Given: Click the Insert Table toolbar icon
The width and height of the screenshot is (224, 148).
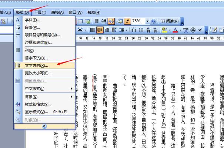Looking at the screenshot, I should click(80, 21).
